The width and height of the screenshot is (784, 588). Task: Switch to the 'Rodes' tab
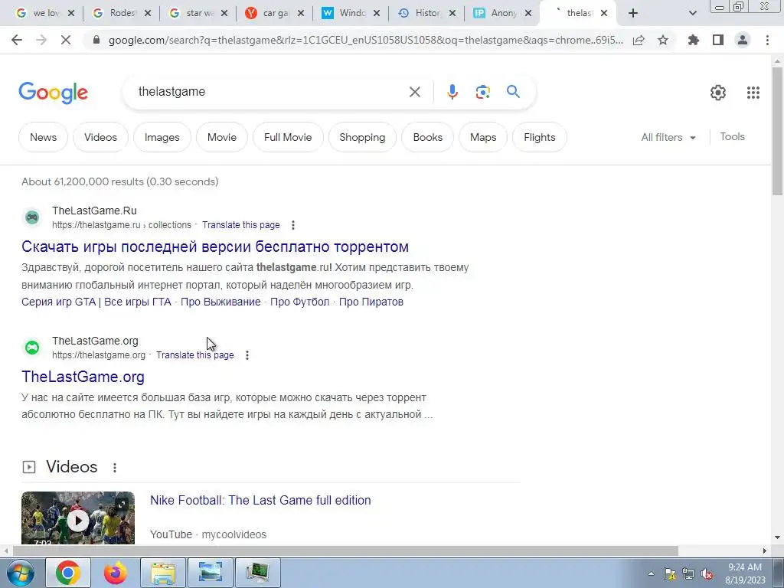click(122, 14)
